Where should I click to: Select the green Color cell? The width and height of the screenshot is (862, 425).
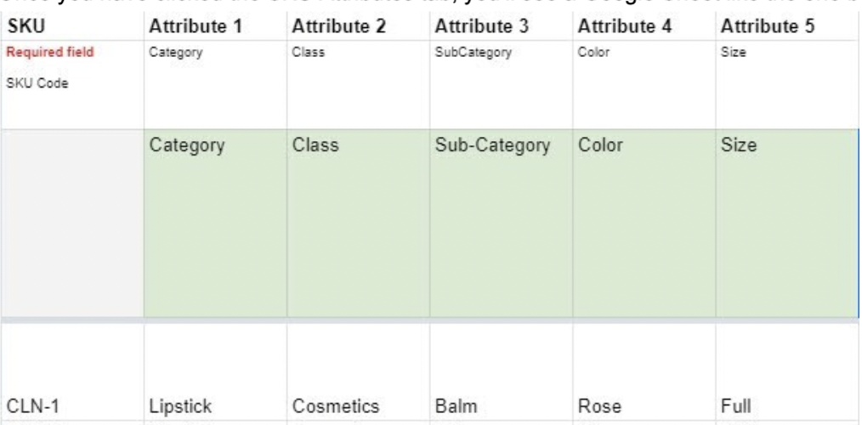click(598, 146)
